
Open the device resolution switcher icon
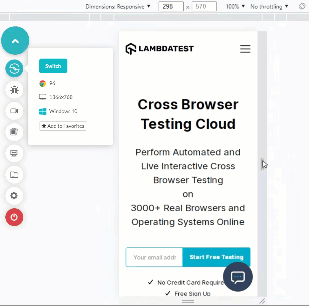tap(14, 153)
